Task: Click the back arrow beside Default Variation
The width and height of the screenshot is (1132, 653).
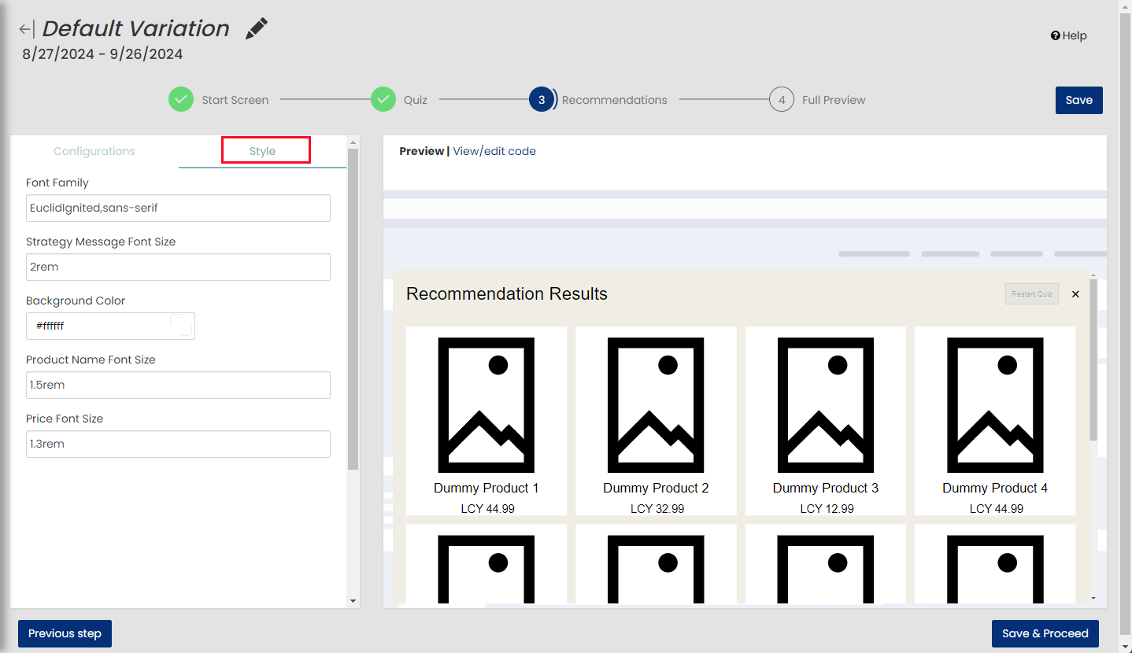Action: pos(27,29)
